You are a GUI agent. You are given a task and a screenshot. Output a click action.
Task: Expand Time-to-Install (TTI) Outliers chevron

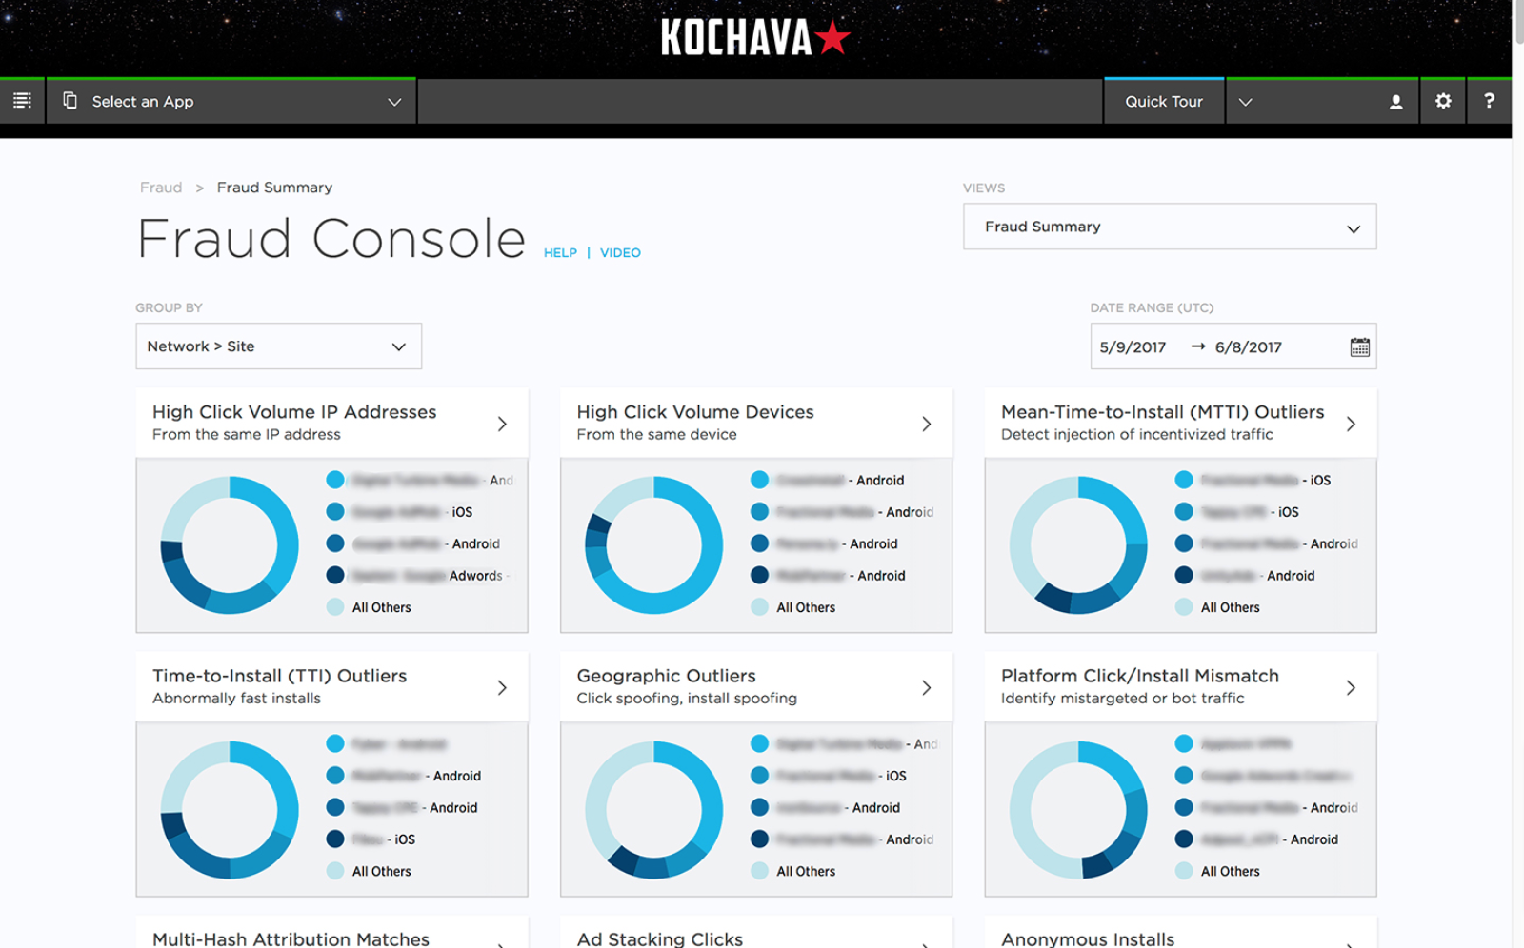(x=502, y=687)
